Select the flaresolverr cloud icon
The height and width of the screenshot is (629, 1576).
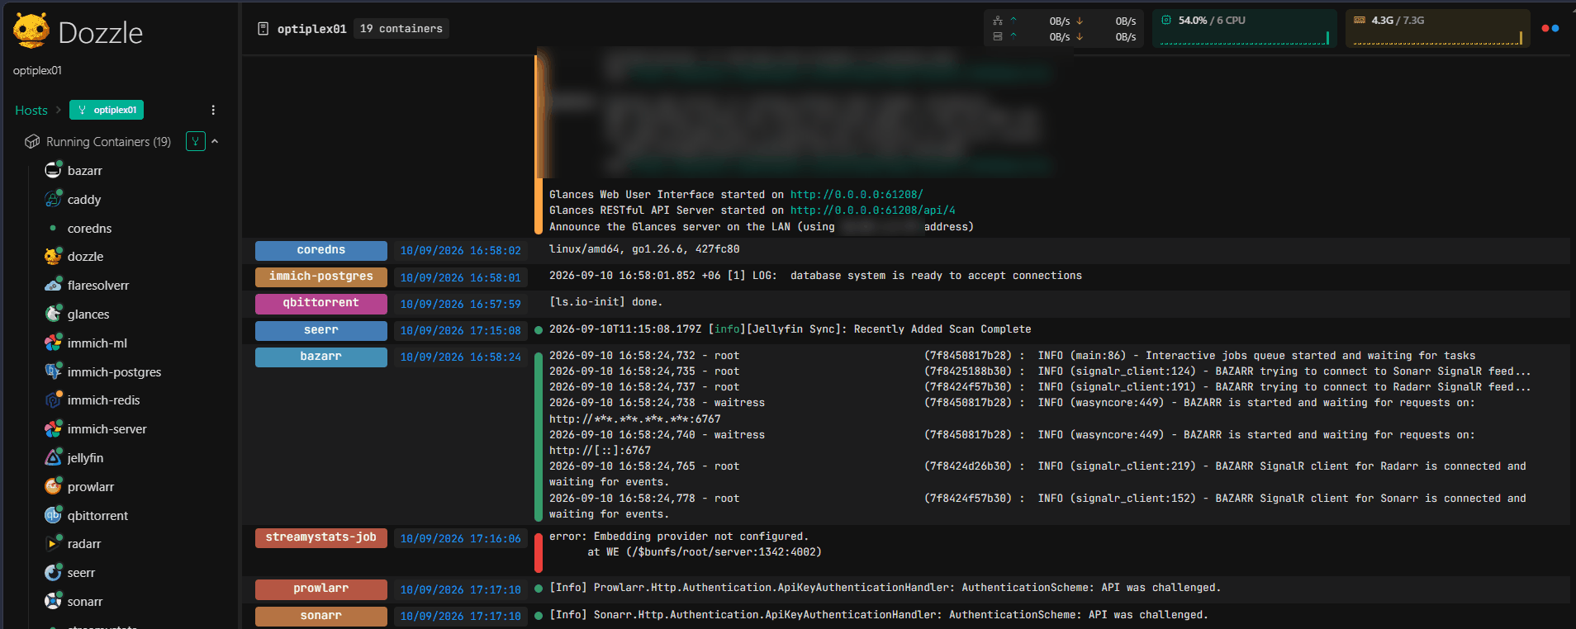[53, 286]
